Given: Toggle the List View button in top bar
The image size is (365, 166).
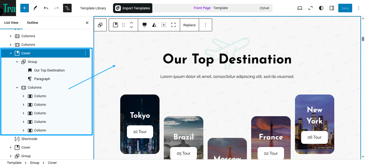Looking at the screenshot, I should (x=67, y=8).
